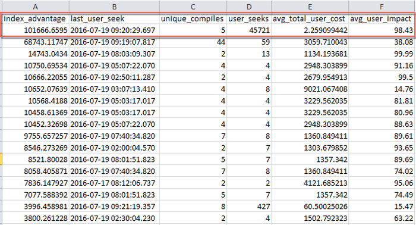Select cell containing 101666.6595
This screenshot has width=416, height=225.
coord(36,30)
